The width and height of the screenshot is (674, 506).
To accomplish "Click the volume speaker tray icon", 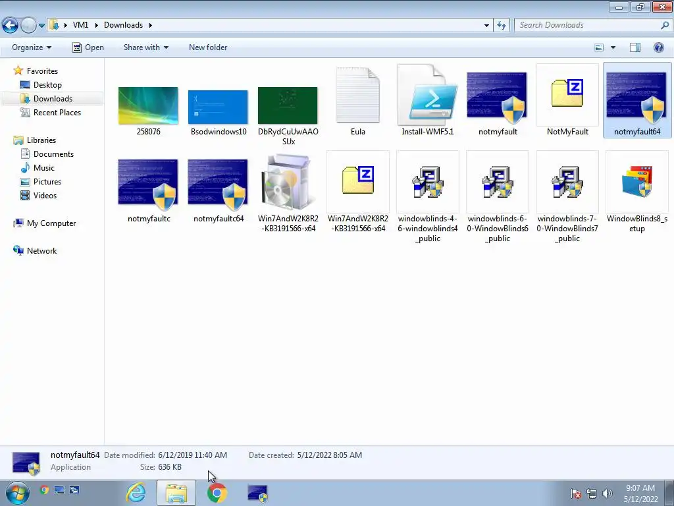I will (x=607, y=493).
